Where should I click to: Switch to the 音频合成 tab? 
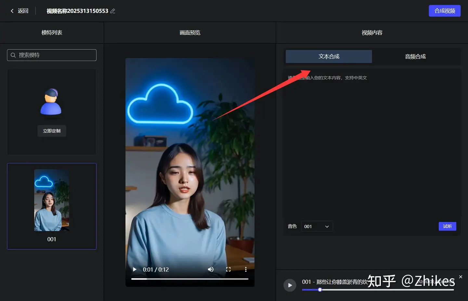[415, 56]
